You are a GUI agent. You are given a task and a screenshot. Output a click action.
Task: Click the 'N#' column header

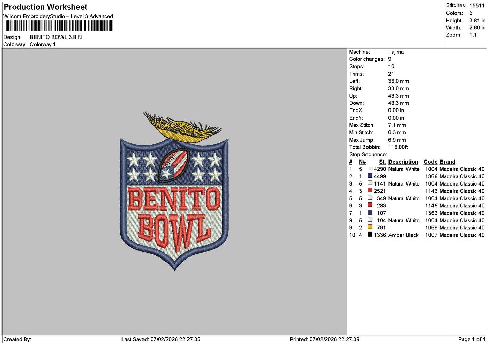pyautogui.click(x=362, y=162)
